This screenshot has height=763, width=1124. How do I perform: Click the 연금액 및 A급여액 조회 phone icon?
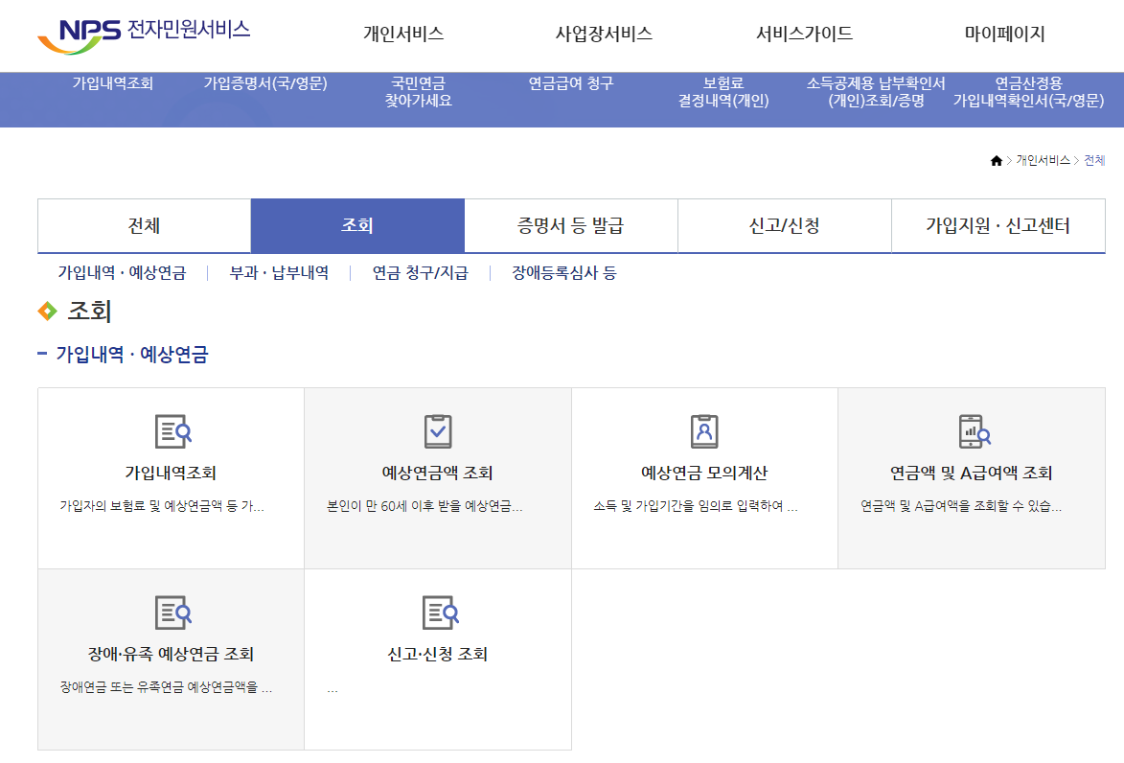coord(970,429)
